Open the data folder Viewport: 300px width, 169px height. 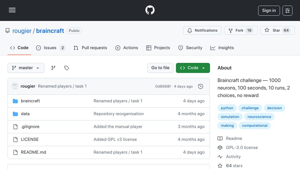tap(25, 114)
